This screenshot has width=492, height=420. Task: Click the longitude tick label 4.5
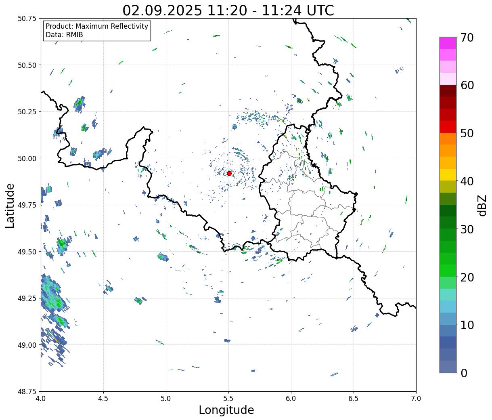(x=103, y=399)
